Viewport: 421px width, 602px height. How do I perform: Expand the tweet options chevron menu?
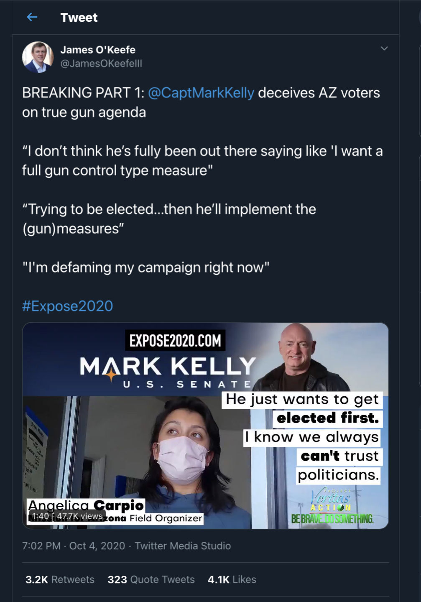point(384,48)
